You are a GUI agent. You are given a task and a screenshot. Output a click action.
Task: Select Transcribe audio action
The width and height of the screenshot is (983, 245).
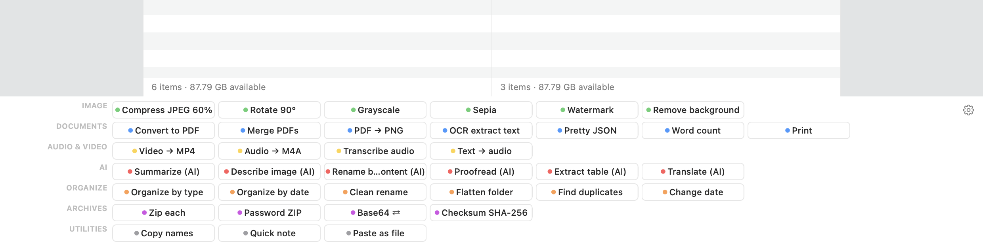375,151
